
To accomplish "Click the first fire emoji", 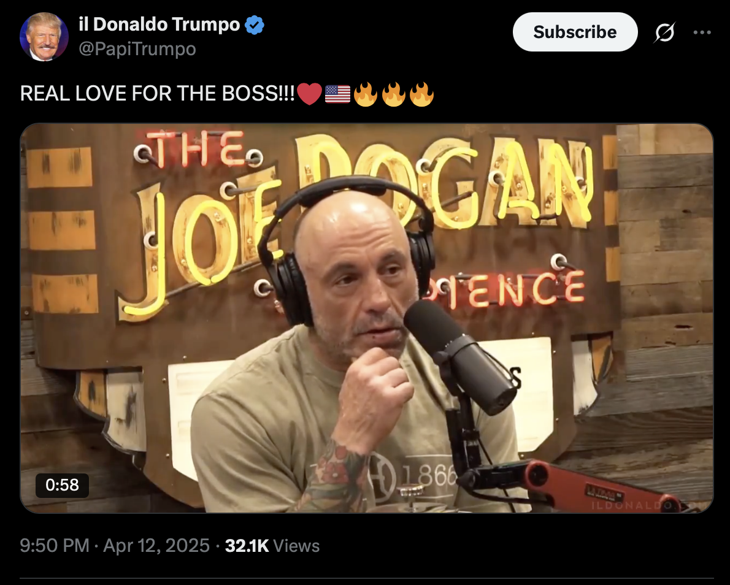I will (366, 94).
